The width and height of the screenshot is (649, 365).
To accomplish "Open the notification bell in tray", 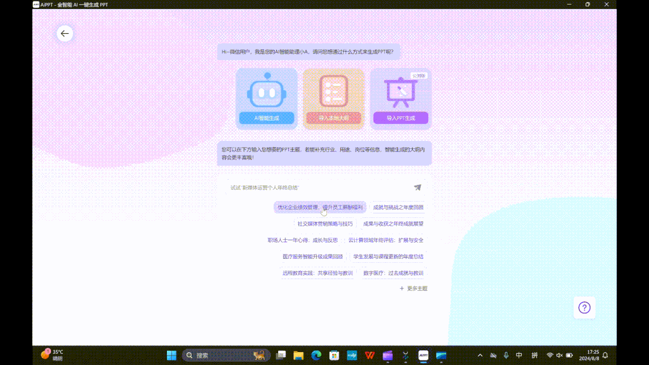I will 605,355.
